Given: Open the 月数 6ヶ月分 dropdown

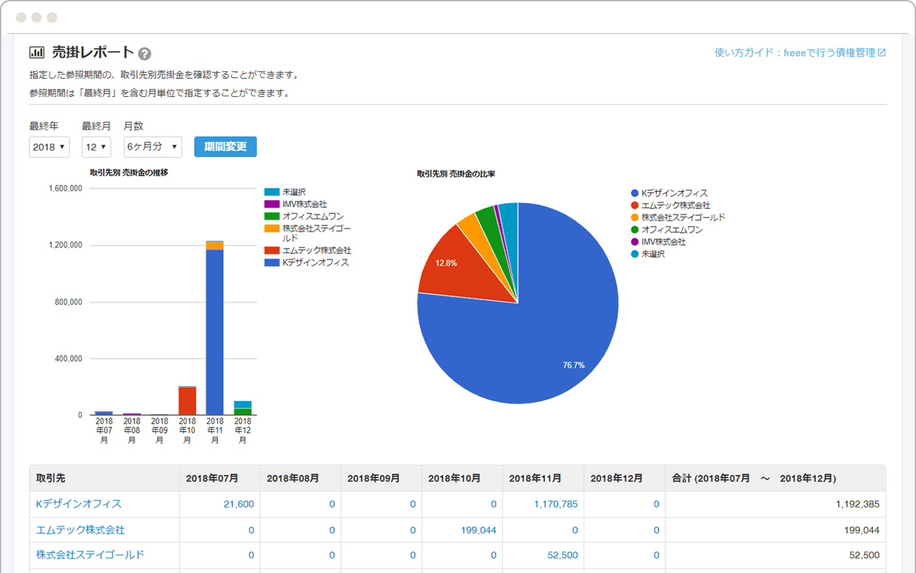Looking at the screenshot, I should point(152,147).
